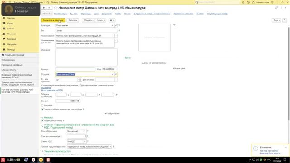This screenshot has height=163, width=290.
Task: Go forward with the right arrow navigation button
Action: [49, 8]
